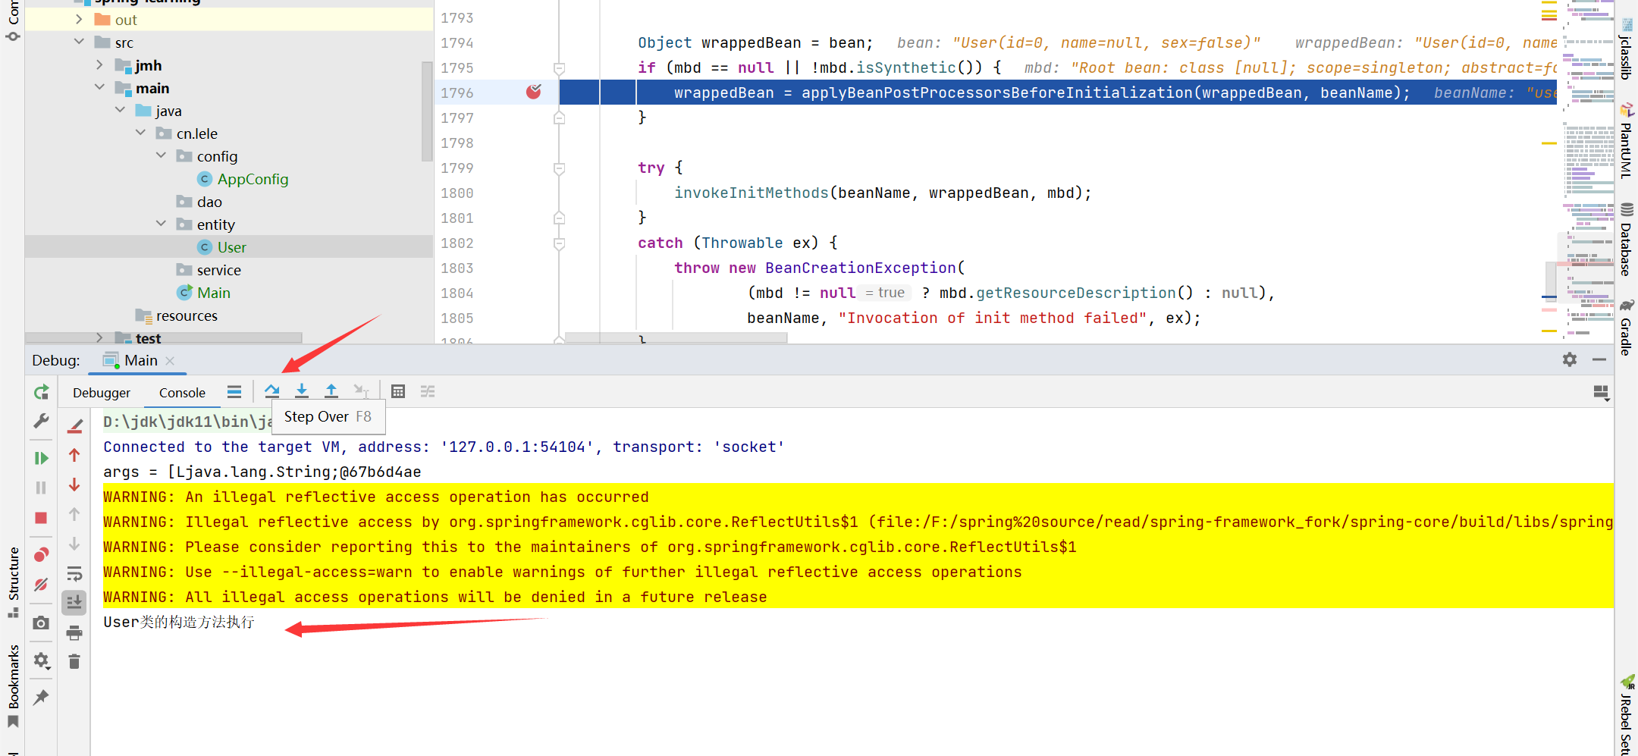The width and height of the screenshot is (1638, 756).
Task: Toggle Pin Tab in debug sidebar
Action: (x=41, y=697)
